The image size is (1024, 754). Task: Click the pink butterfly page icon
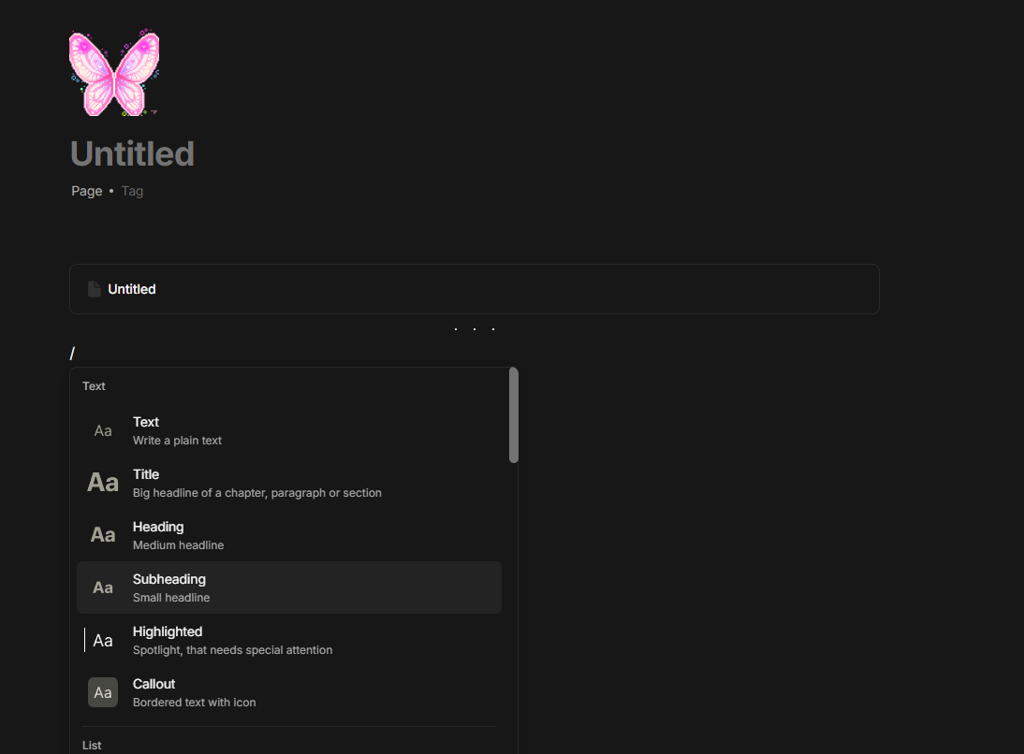[114, 74]
